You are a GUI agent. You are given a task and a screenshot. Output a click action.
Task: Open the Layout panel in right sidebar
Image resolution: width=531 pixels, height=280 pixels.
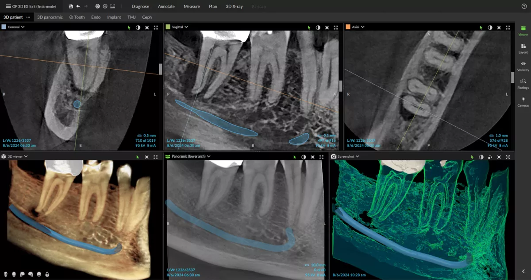tap(523, 48)
